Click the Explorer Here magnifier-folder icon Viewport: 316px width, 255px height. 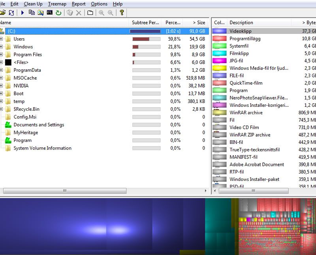tap(41, 13)
